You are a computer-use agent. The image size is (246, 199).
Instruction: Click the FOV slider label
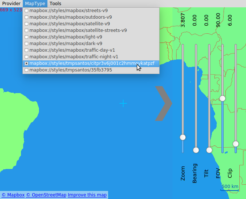pyautogui.click(x=218, y=173)
